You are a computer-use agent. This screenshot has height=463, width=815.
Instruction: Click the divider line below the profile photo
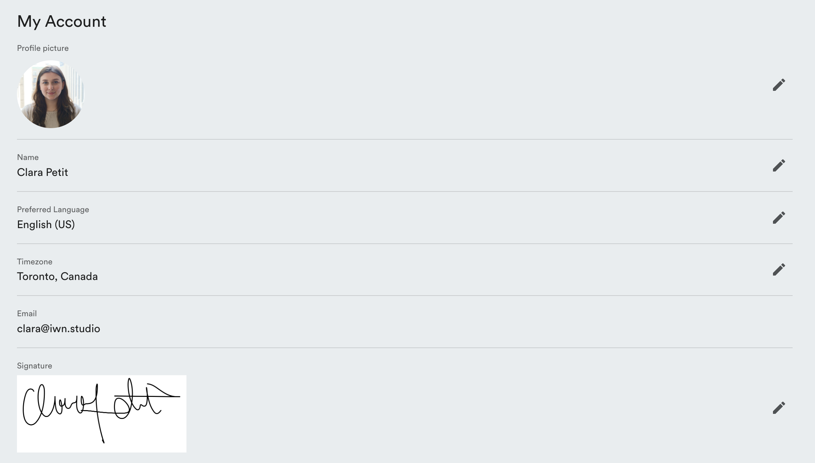click(x=405, y=139)
